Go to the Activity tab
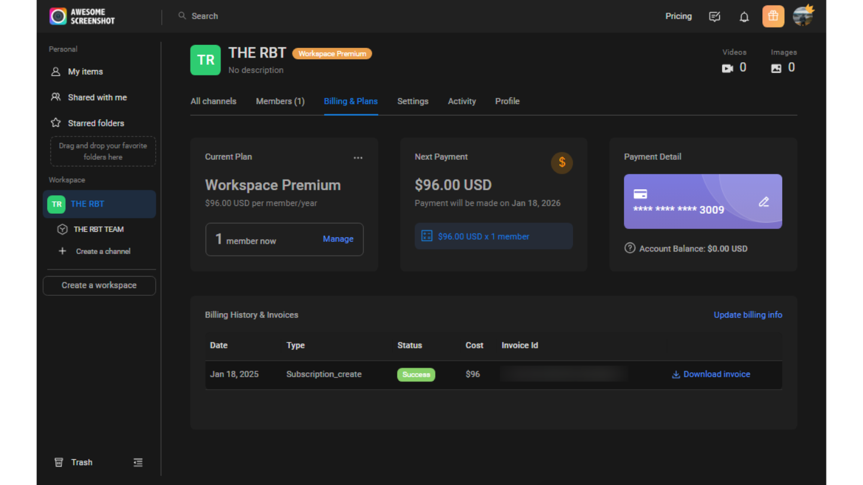Viewport: 863px width, 485px height. pos(461,101)
